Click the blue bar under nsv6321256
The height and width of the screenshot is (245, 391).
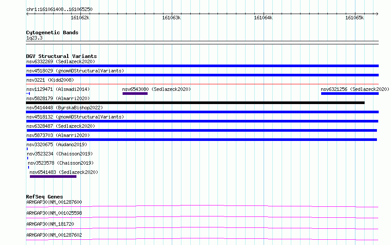[x=350, y=94]
